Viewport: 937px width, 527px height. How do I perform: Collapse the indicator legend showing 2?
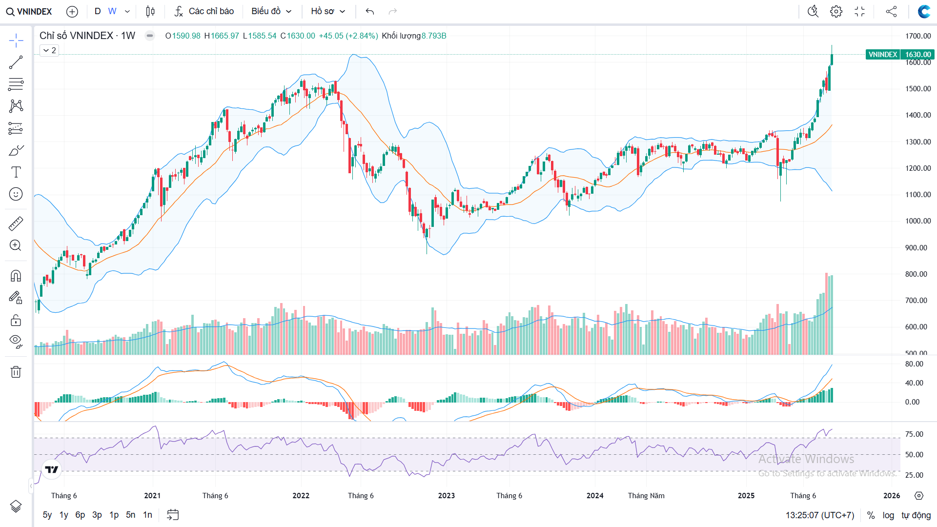[x=49, y=50]
